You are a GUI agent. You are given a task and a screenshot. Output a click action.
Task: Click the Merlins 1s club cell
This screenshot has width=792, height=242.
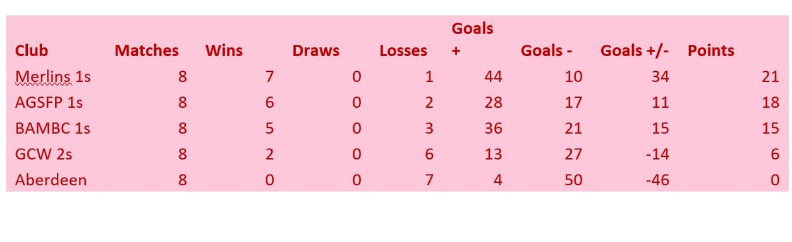point(52,77)
